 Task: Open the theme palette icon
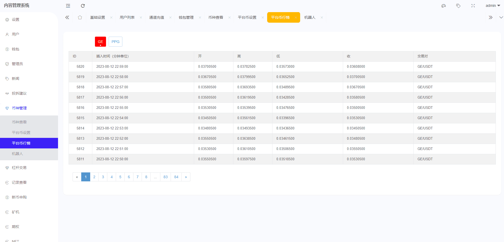pyautogui.click(x=444, y=6)
